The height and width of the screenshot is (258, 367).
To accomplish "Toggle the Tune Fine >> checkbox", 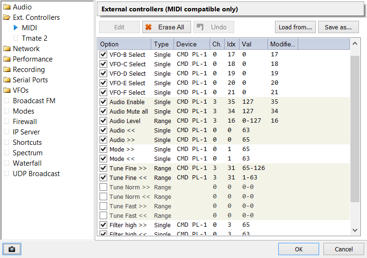I will [x=103, y=168].
